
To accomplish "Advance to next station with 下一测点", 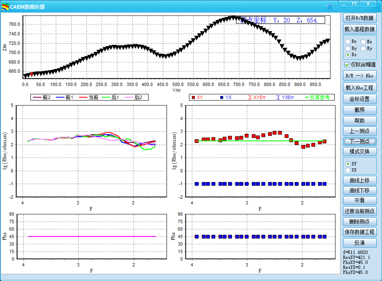I will (360, 141).
